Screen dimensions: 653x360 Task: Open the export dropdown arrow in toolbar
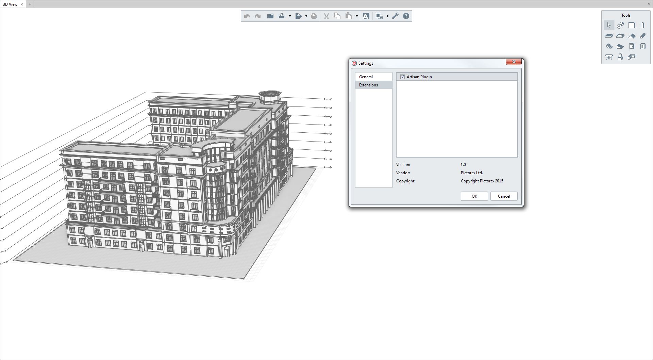click(x=306, y=16)
